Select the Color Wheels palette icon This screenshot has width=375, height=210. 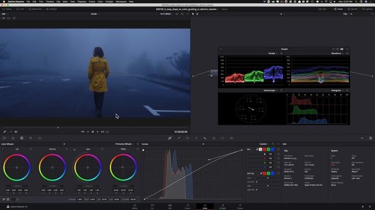(22, 138)
